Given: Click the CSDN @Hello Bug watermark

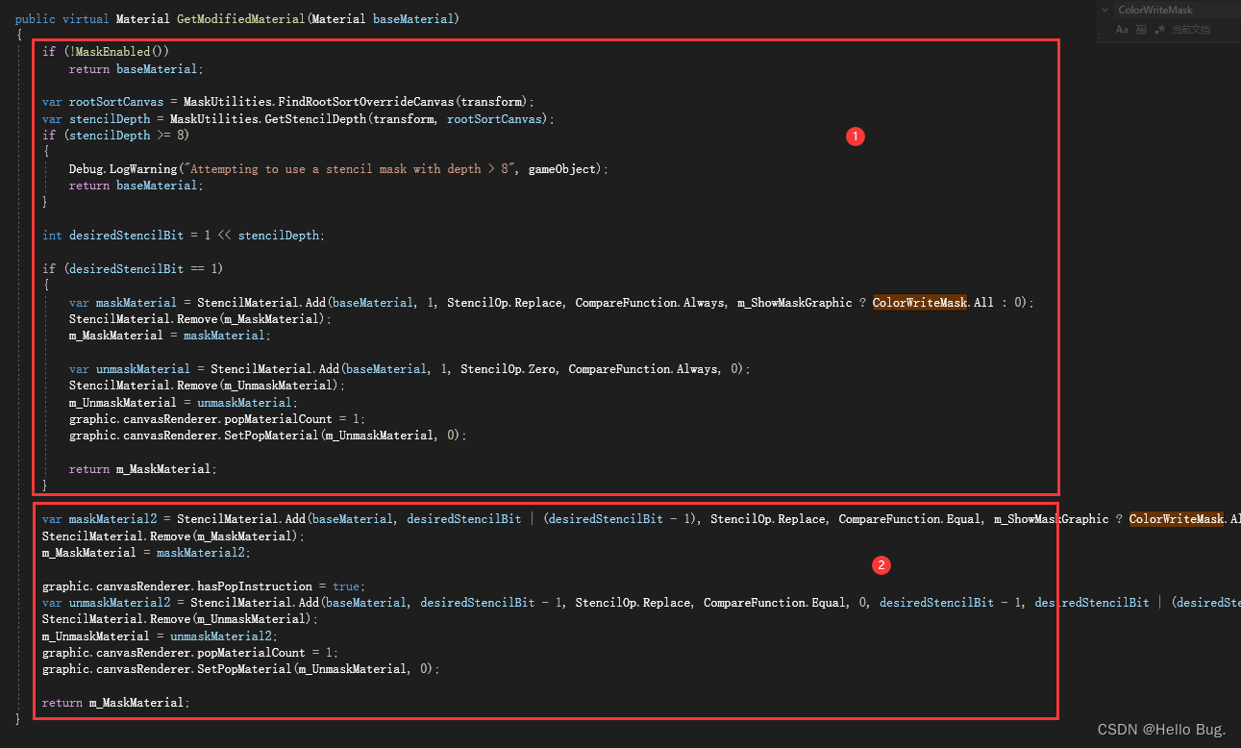Looking at the screenshot, I should (x=1160, y=730).
